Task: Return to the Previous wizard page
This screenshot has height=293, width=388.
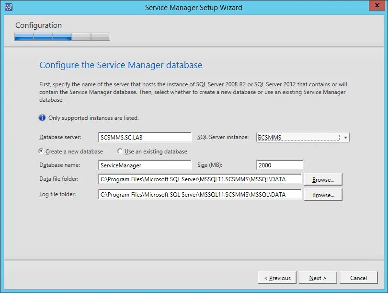Action: coord(277,278)
